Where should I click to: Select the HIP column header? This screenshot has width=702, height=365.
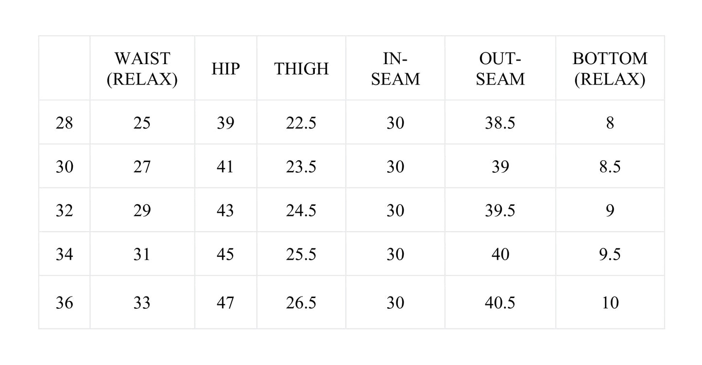(225, 68)
